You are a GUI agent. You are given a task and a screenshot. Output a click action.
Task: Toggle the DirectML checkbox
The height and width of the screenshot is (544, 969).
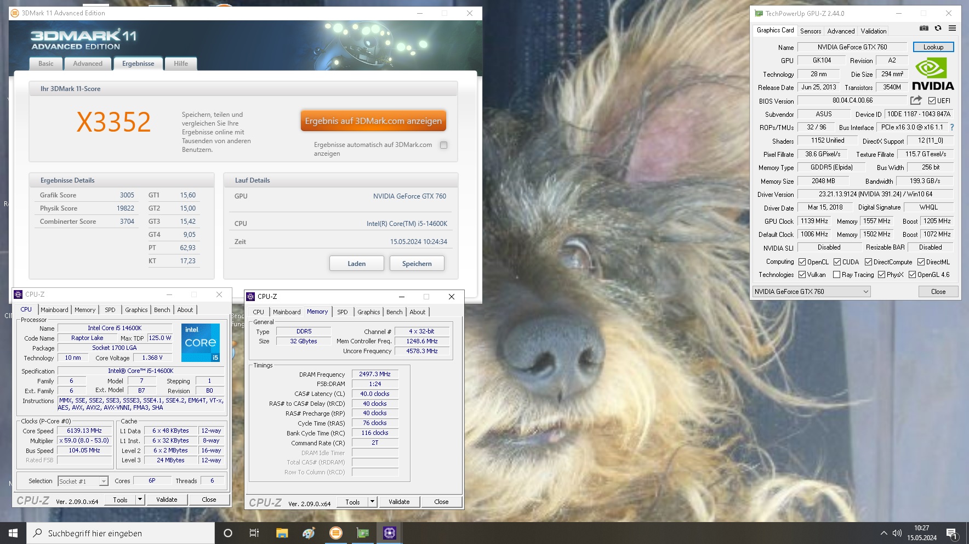click(x=921, y=262)
